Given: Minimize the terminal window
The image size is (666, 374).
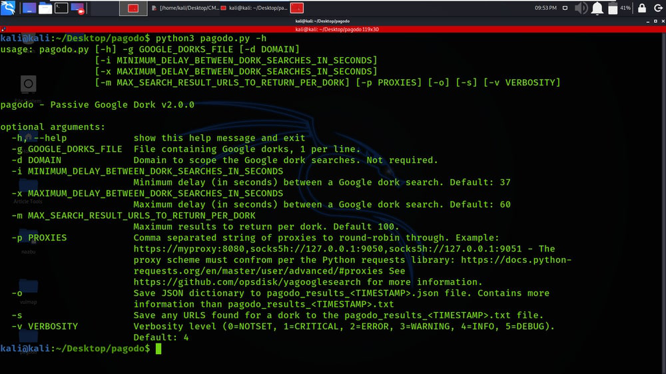Looking at the screenshot, I should tap(648, 21).
